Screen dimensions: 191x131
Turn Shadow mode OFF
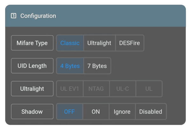69,112
